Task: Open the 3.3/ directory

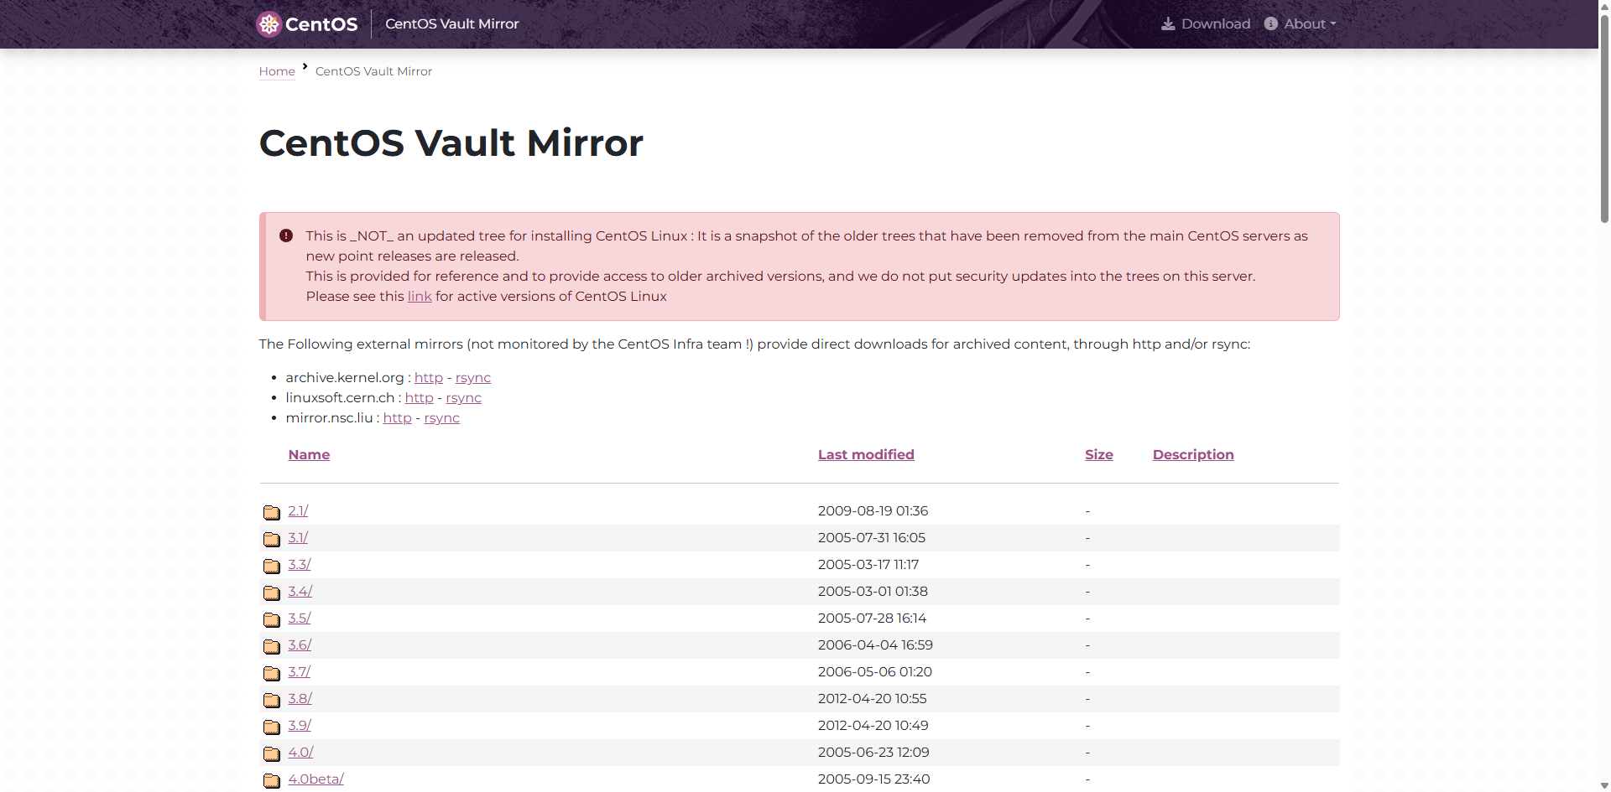Action: point(300,564)
